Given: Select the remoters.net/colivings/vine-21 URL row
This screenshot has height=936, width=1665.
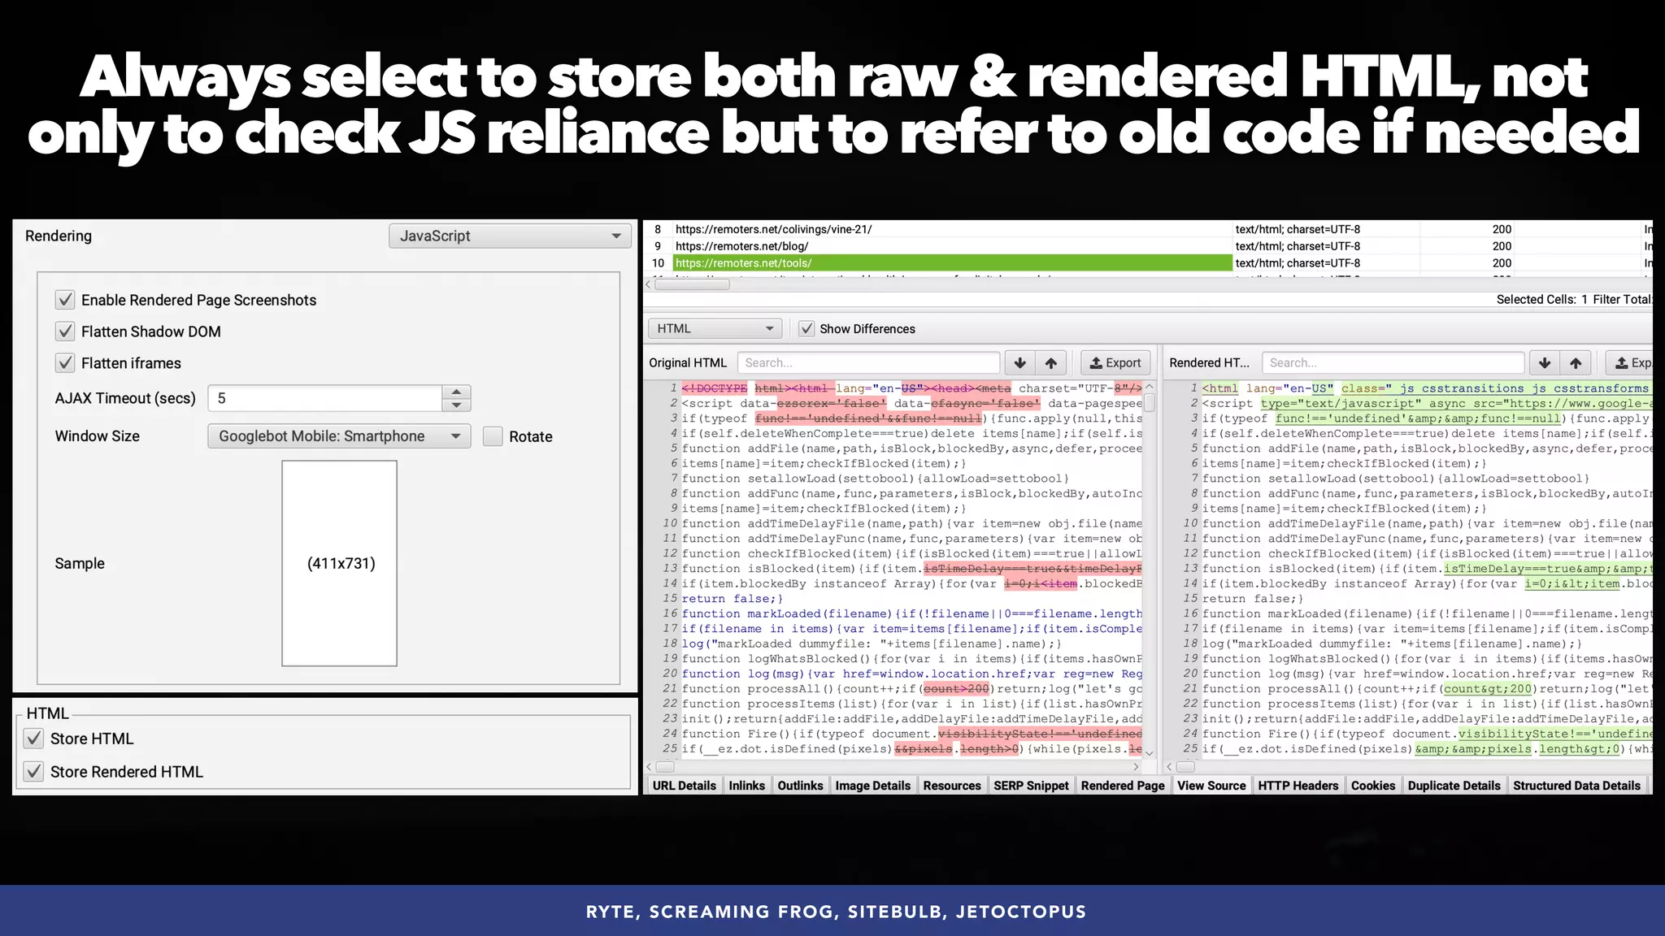Looking at the screenshot, I should coord(1148,229).
